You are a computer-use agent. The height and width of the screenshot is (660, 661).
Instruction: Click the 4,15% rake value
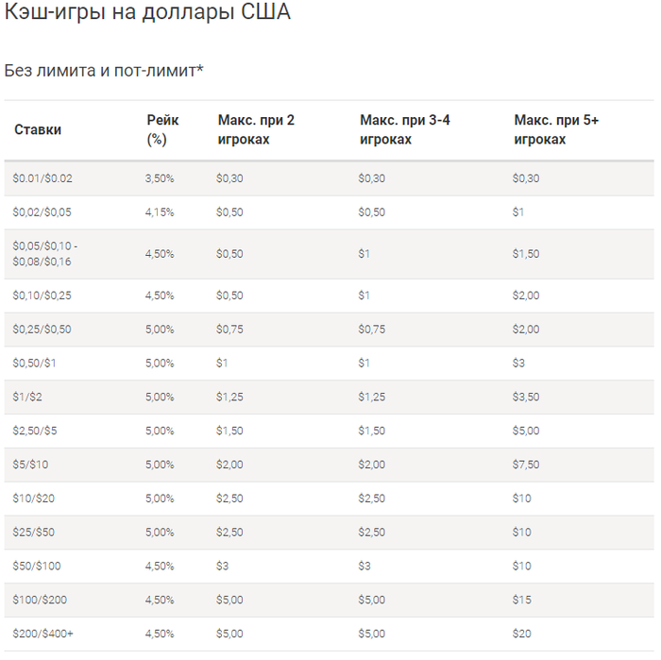point(160,212)
